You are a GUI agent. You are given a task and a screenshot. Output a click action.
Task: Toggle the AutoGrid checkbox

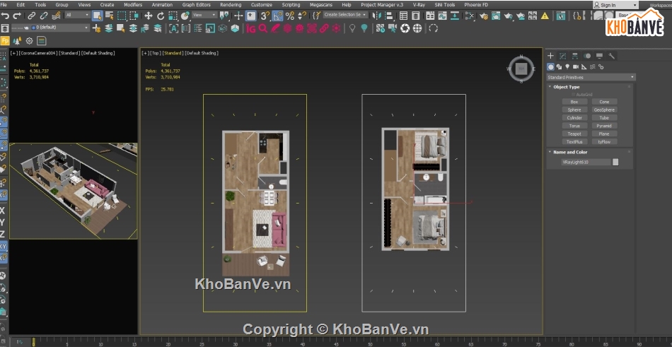[573, 94]
